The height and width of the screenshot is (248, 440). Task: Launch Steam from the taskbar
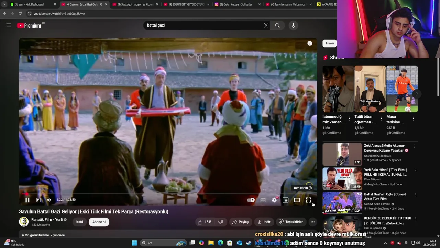249,243
